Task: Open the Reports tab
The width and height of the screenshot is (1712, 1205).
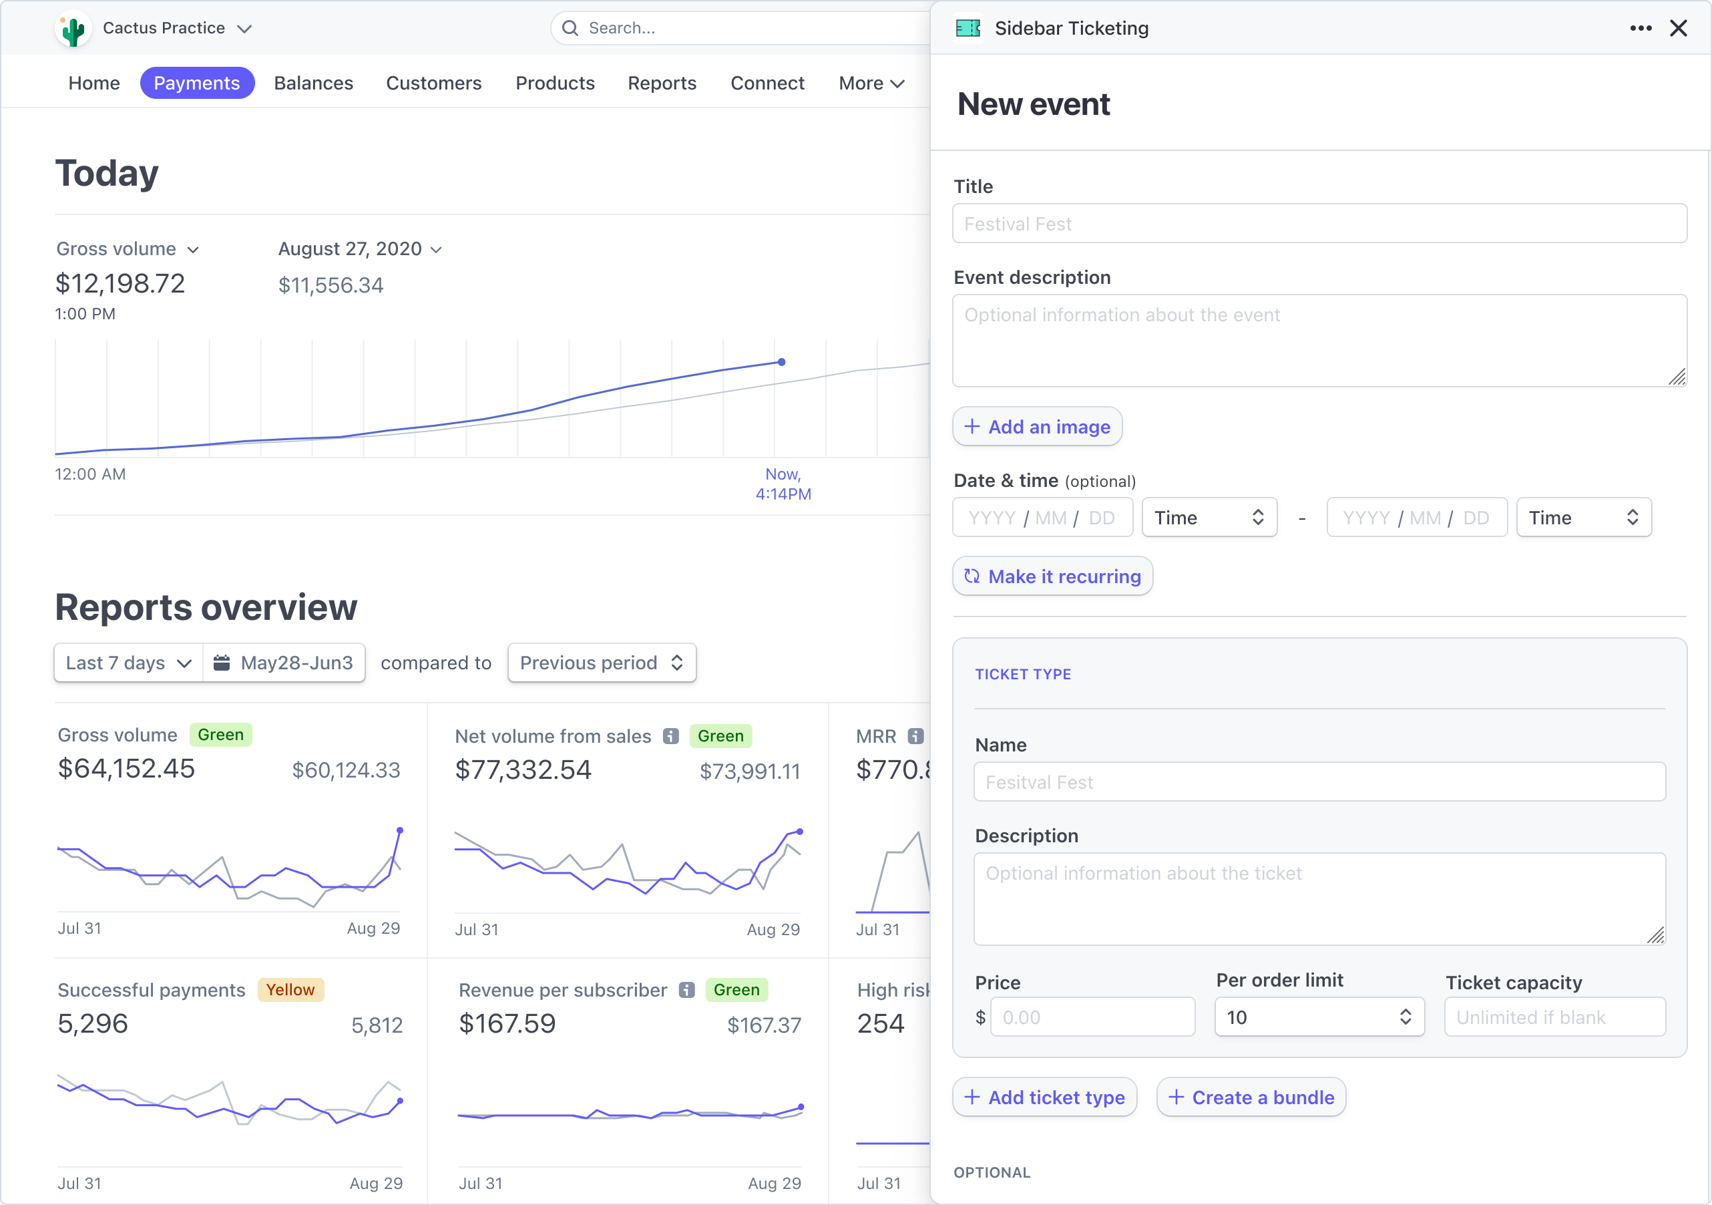Action: point(662,83)
